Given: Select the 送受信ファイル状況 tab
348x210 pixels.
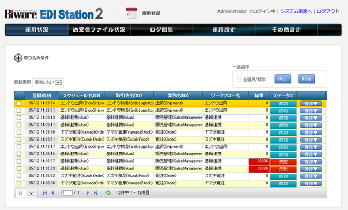Looking at the screenshot, I should (x=99, y=30).
